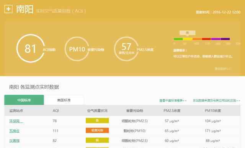Click the PM2.5浓度 column header

[x=172, y=111]
